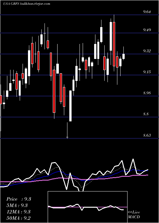The image size is (159, 223).
Task: Click the 9.64 price axis label
Action: [x=147, y=12]
